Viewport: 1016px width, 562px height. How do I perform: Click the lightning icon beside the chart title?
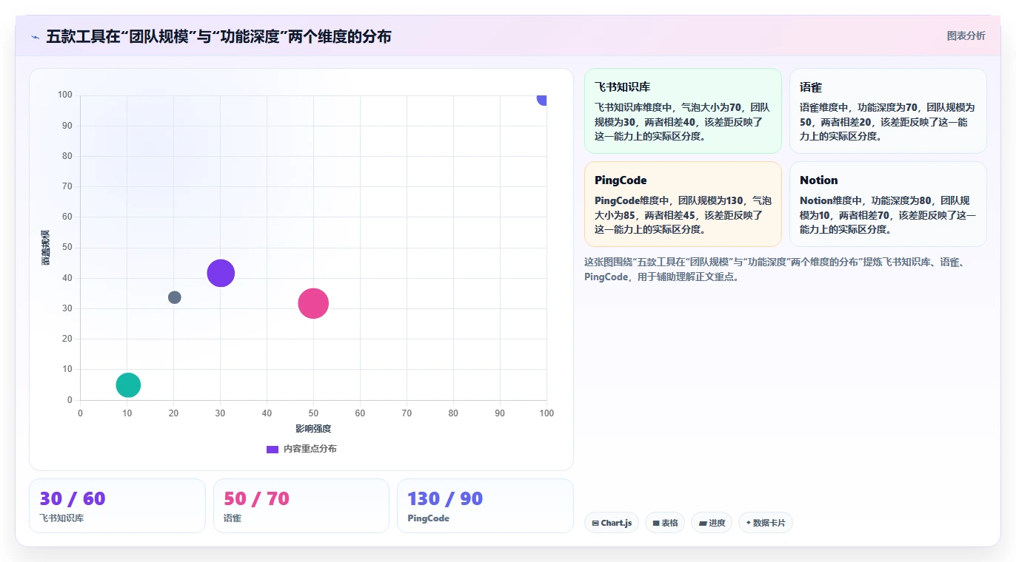click(x=35, y=37)
